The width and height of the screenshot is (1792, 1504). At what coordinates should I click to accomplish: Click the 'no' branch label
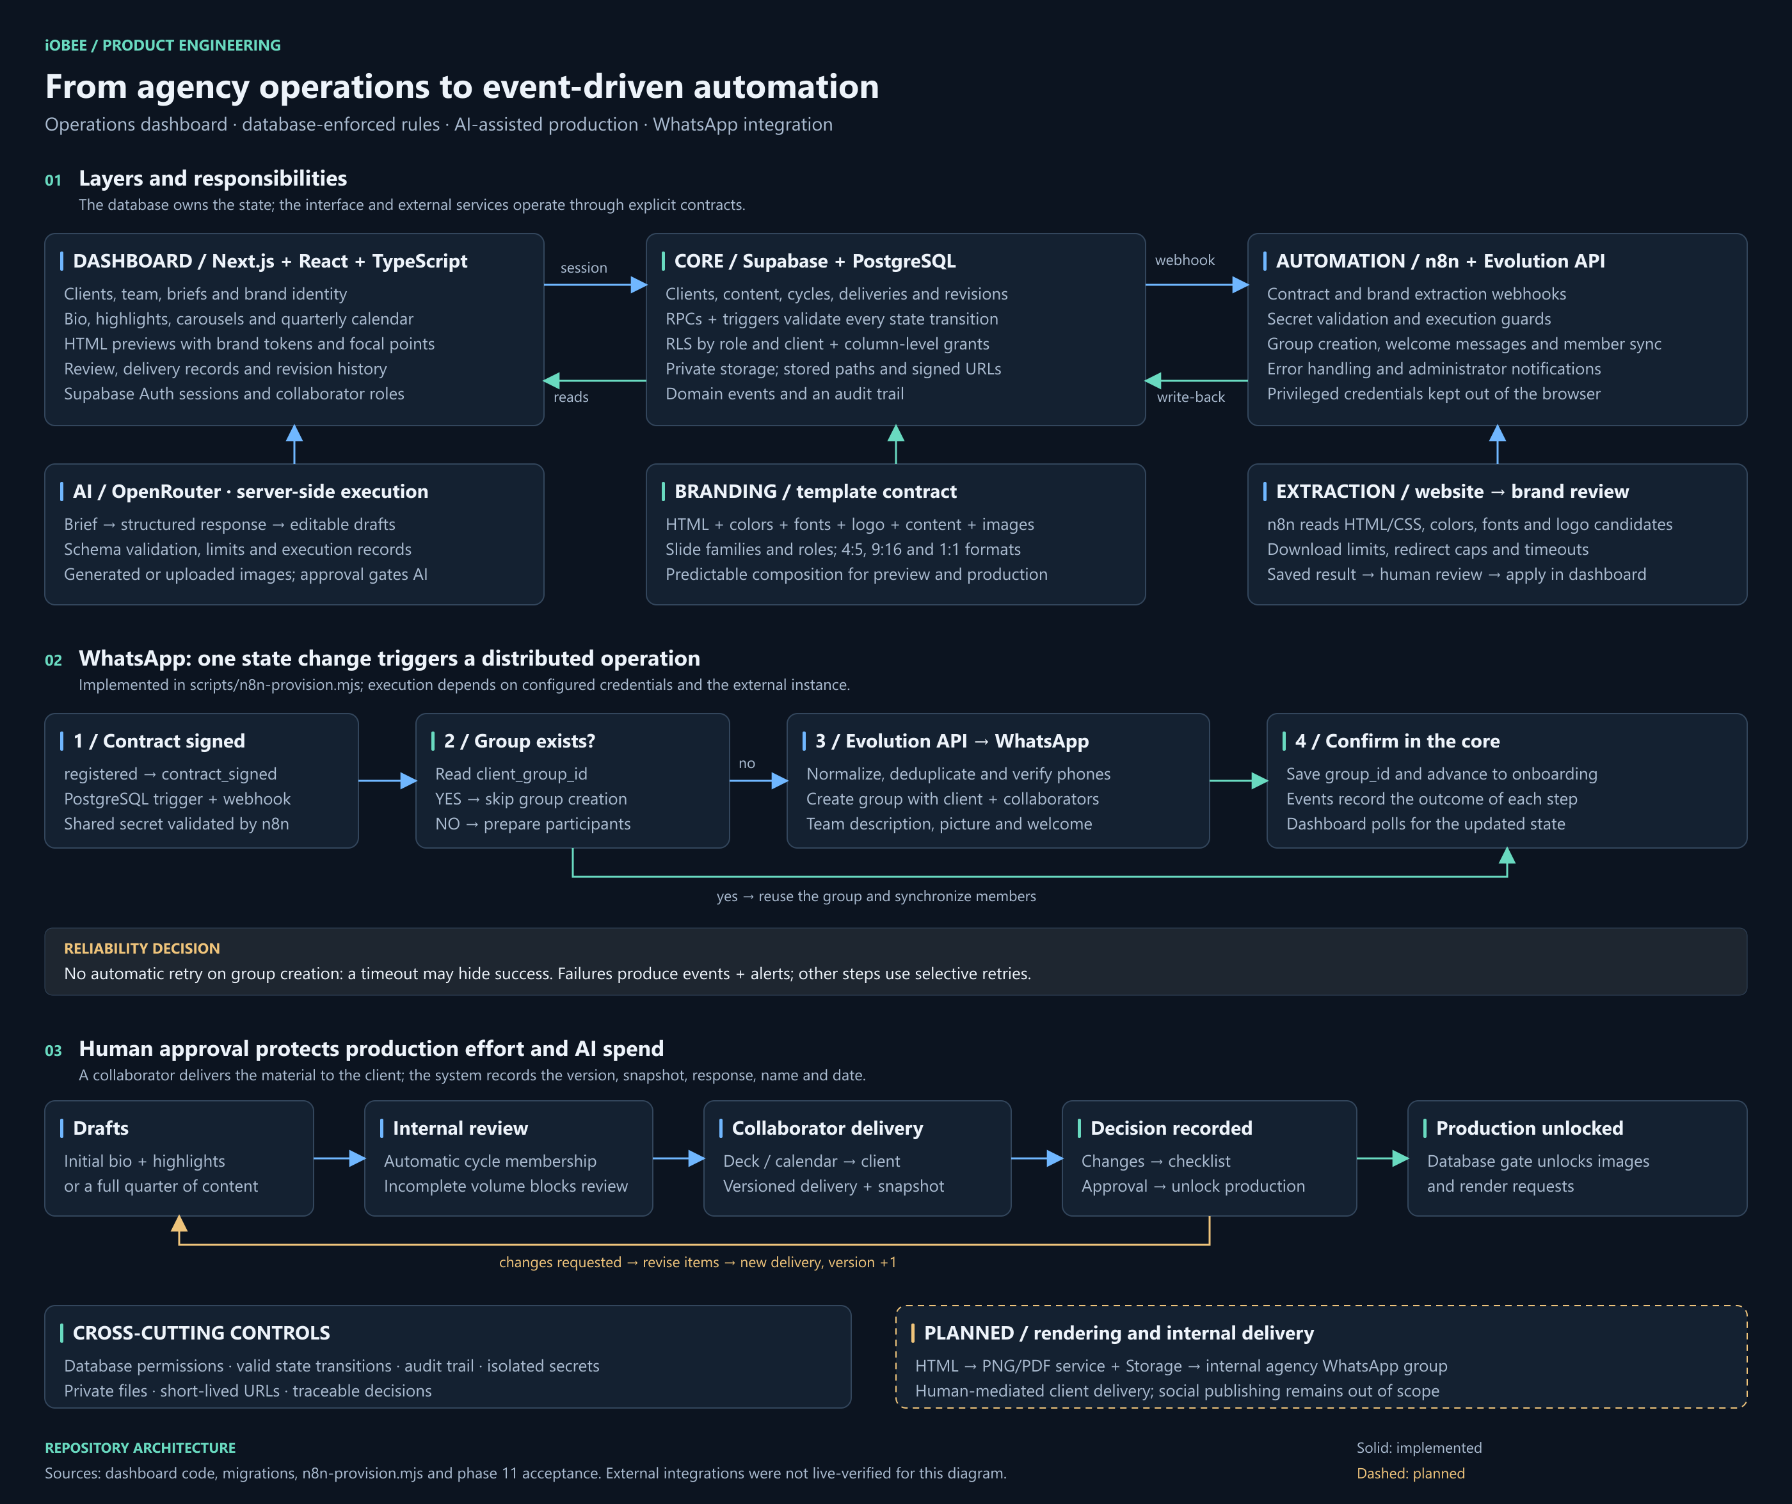click(x=747, y=764)
